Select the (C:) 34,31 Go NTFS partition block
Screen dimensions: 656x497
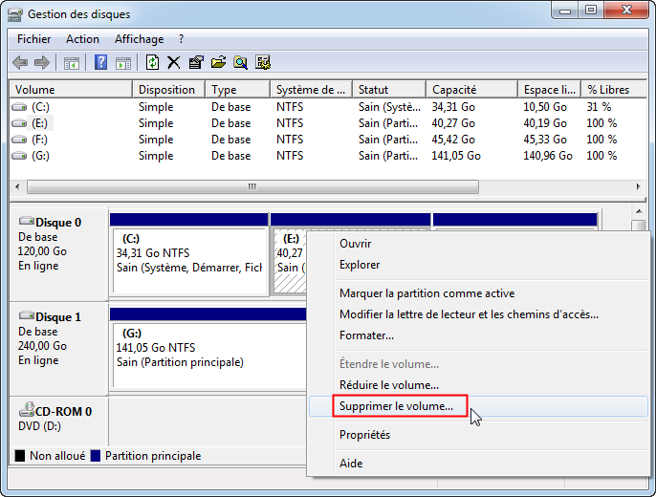click(x=189, y=261)
